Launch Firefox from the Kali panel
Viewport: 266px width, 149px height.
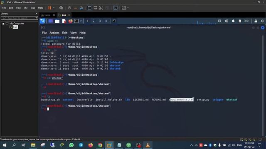[x=71, y=21]
